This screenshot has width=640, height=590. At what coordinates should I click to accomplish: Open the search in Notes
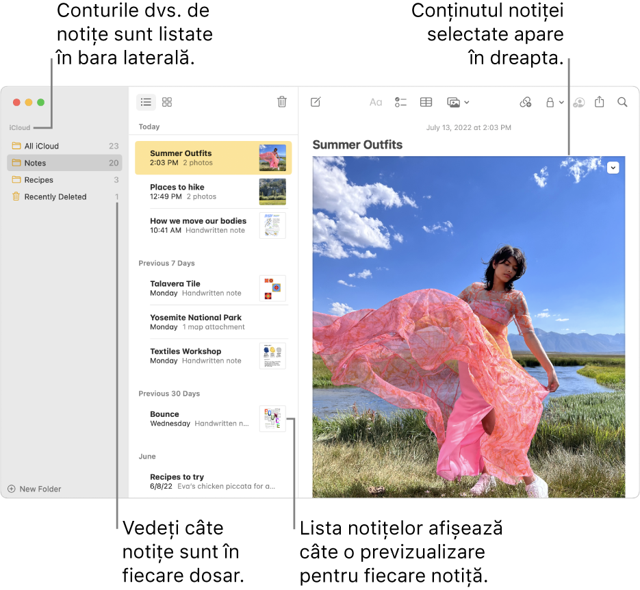point(622,102)
